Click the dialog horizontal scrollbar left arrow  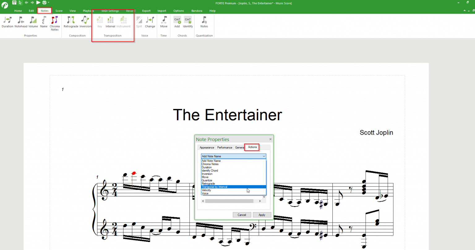(203, 201)
